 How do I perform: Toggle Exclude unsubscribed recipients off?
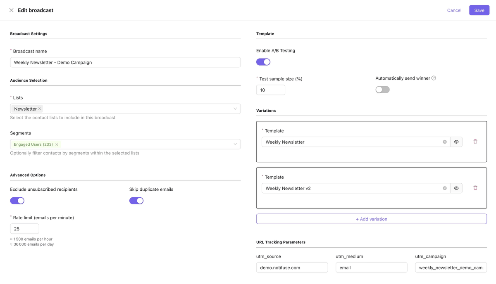pos(17,201)
